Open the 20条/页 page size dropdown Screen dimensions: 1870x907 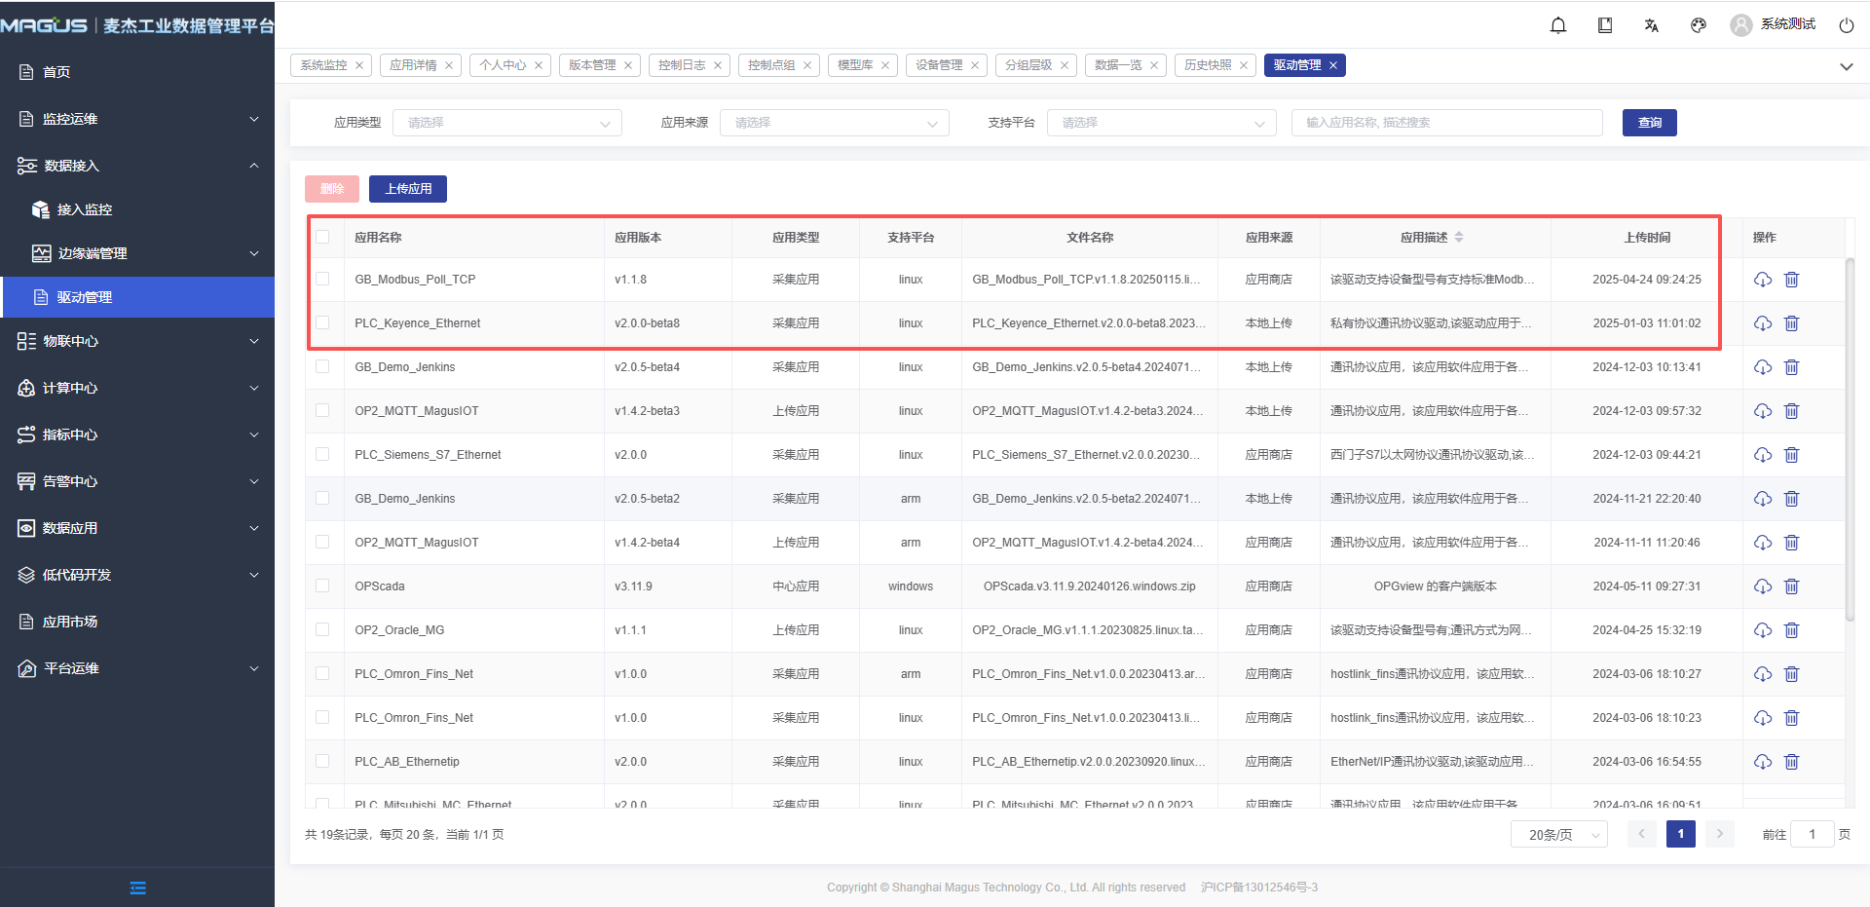coord(1558,835)
